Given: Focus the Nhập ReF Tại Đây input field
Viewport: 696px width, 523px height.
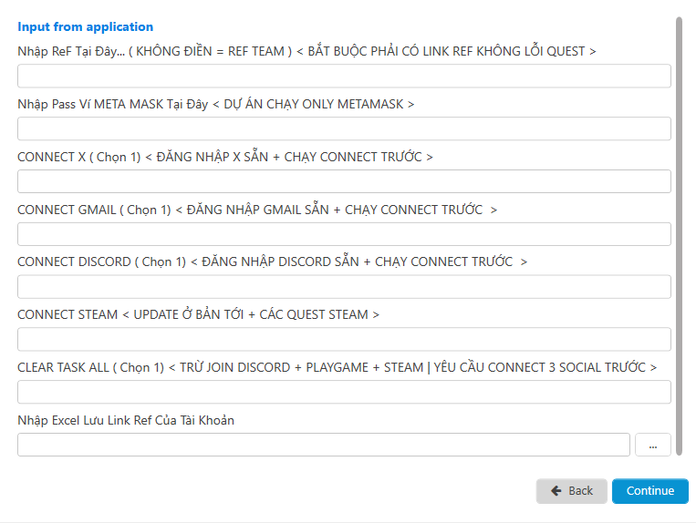Looking at the screenshot, I should pyautogui.click(x=344, y=76).
